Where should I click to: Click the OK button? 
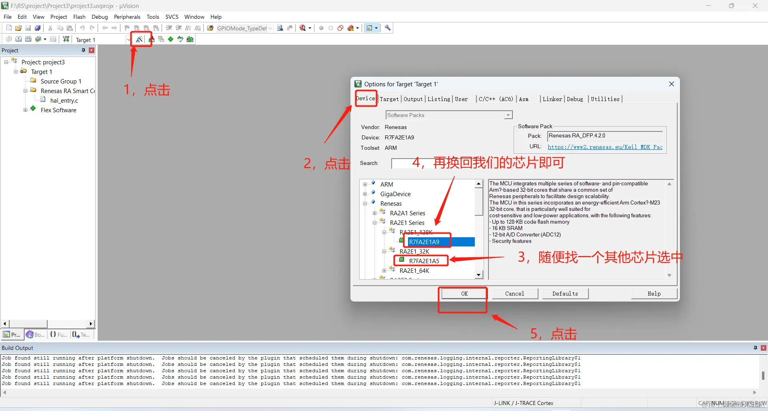(x=464, y=294)
